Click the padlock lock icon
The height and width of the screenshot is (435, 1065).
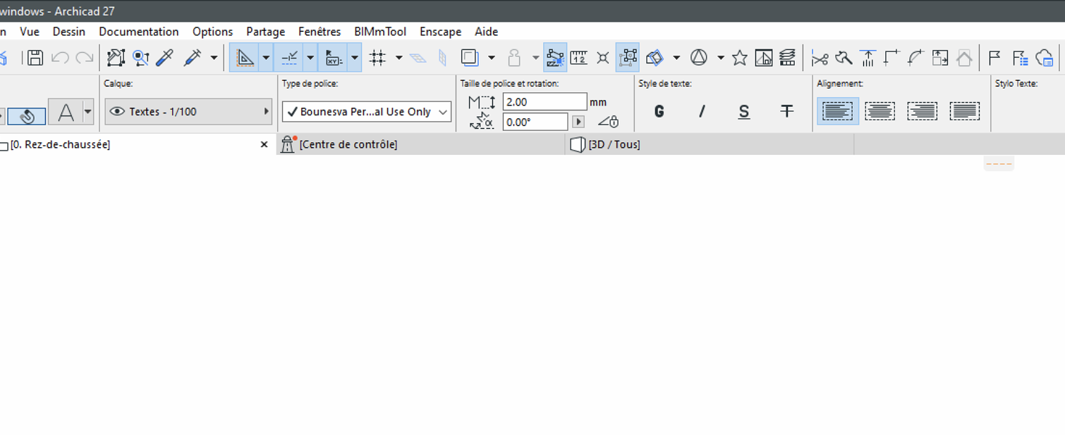pyautogui.click(x=514, y=58)
